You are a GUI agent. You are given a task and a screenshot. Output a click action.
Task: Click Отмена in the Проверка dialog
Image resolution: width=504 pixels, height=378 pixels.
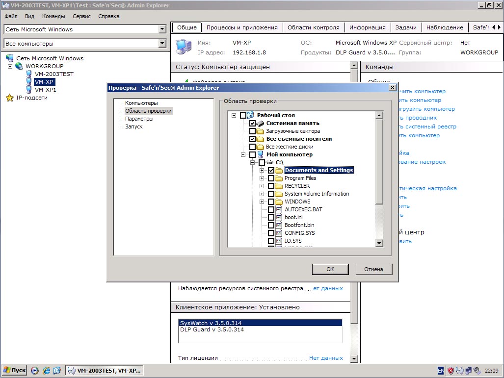coord(373,269)
